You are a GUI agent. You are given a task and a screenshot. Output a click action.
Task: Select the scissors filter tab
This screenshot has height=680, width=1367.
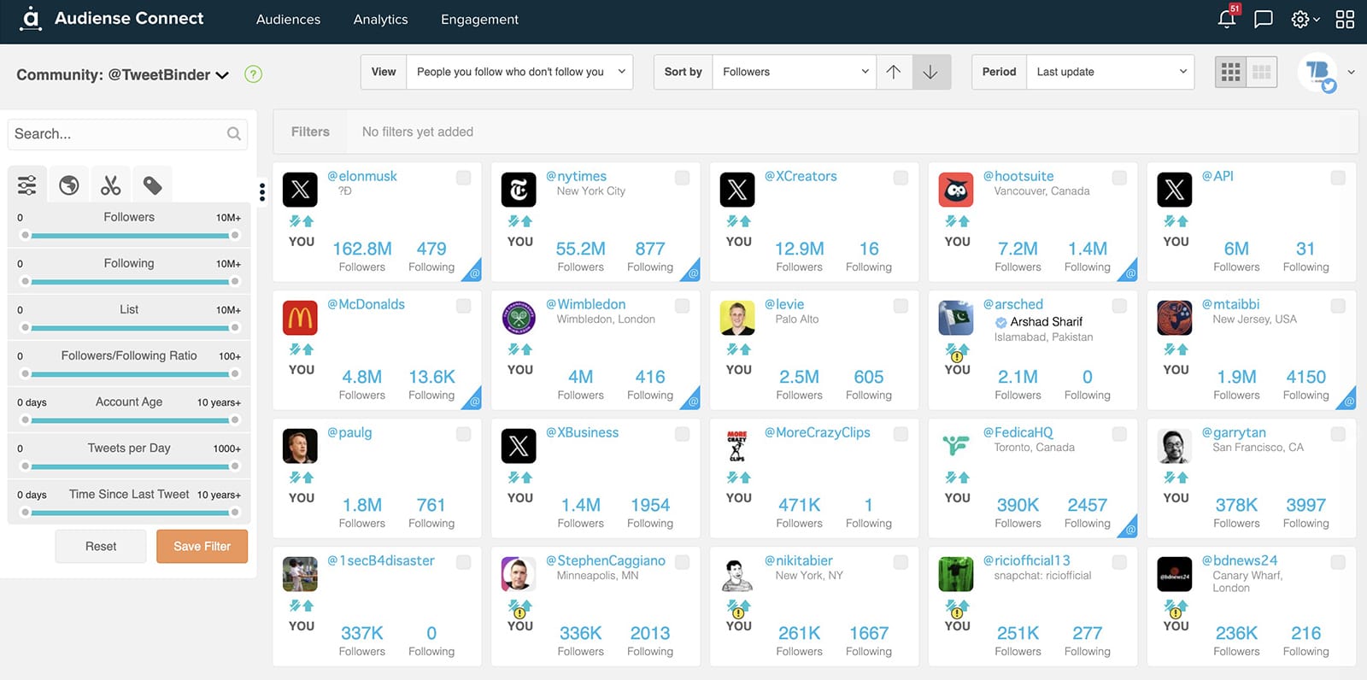(x=111, y=185)
